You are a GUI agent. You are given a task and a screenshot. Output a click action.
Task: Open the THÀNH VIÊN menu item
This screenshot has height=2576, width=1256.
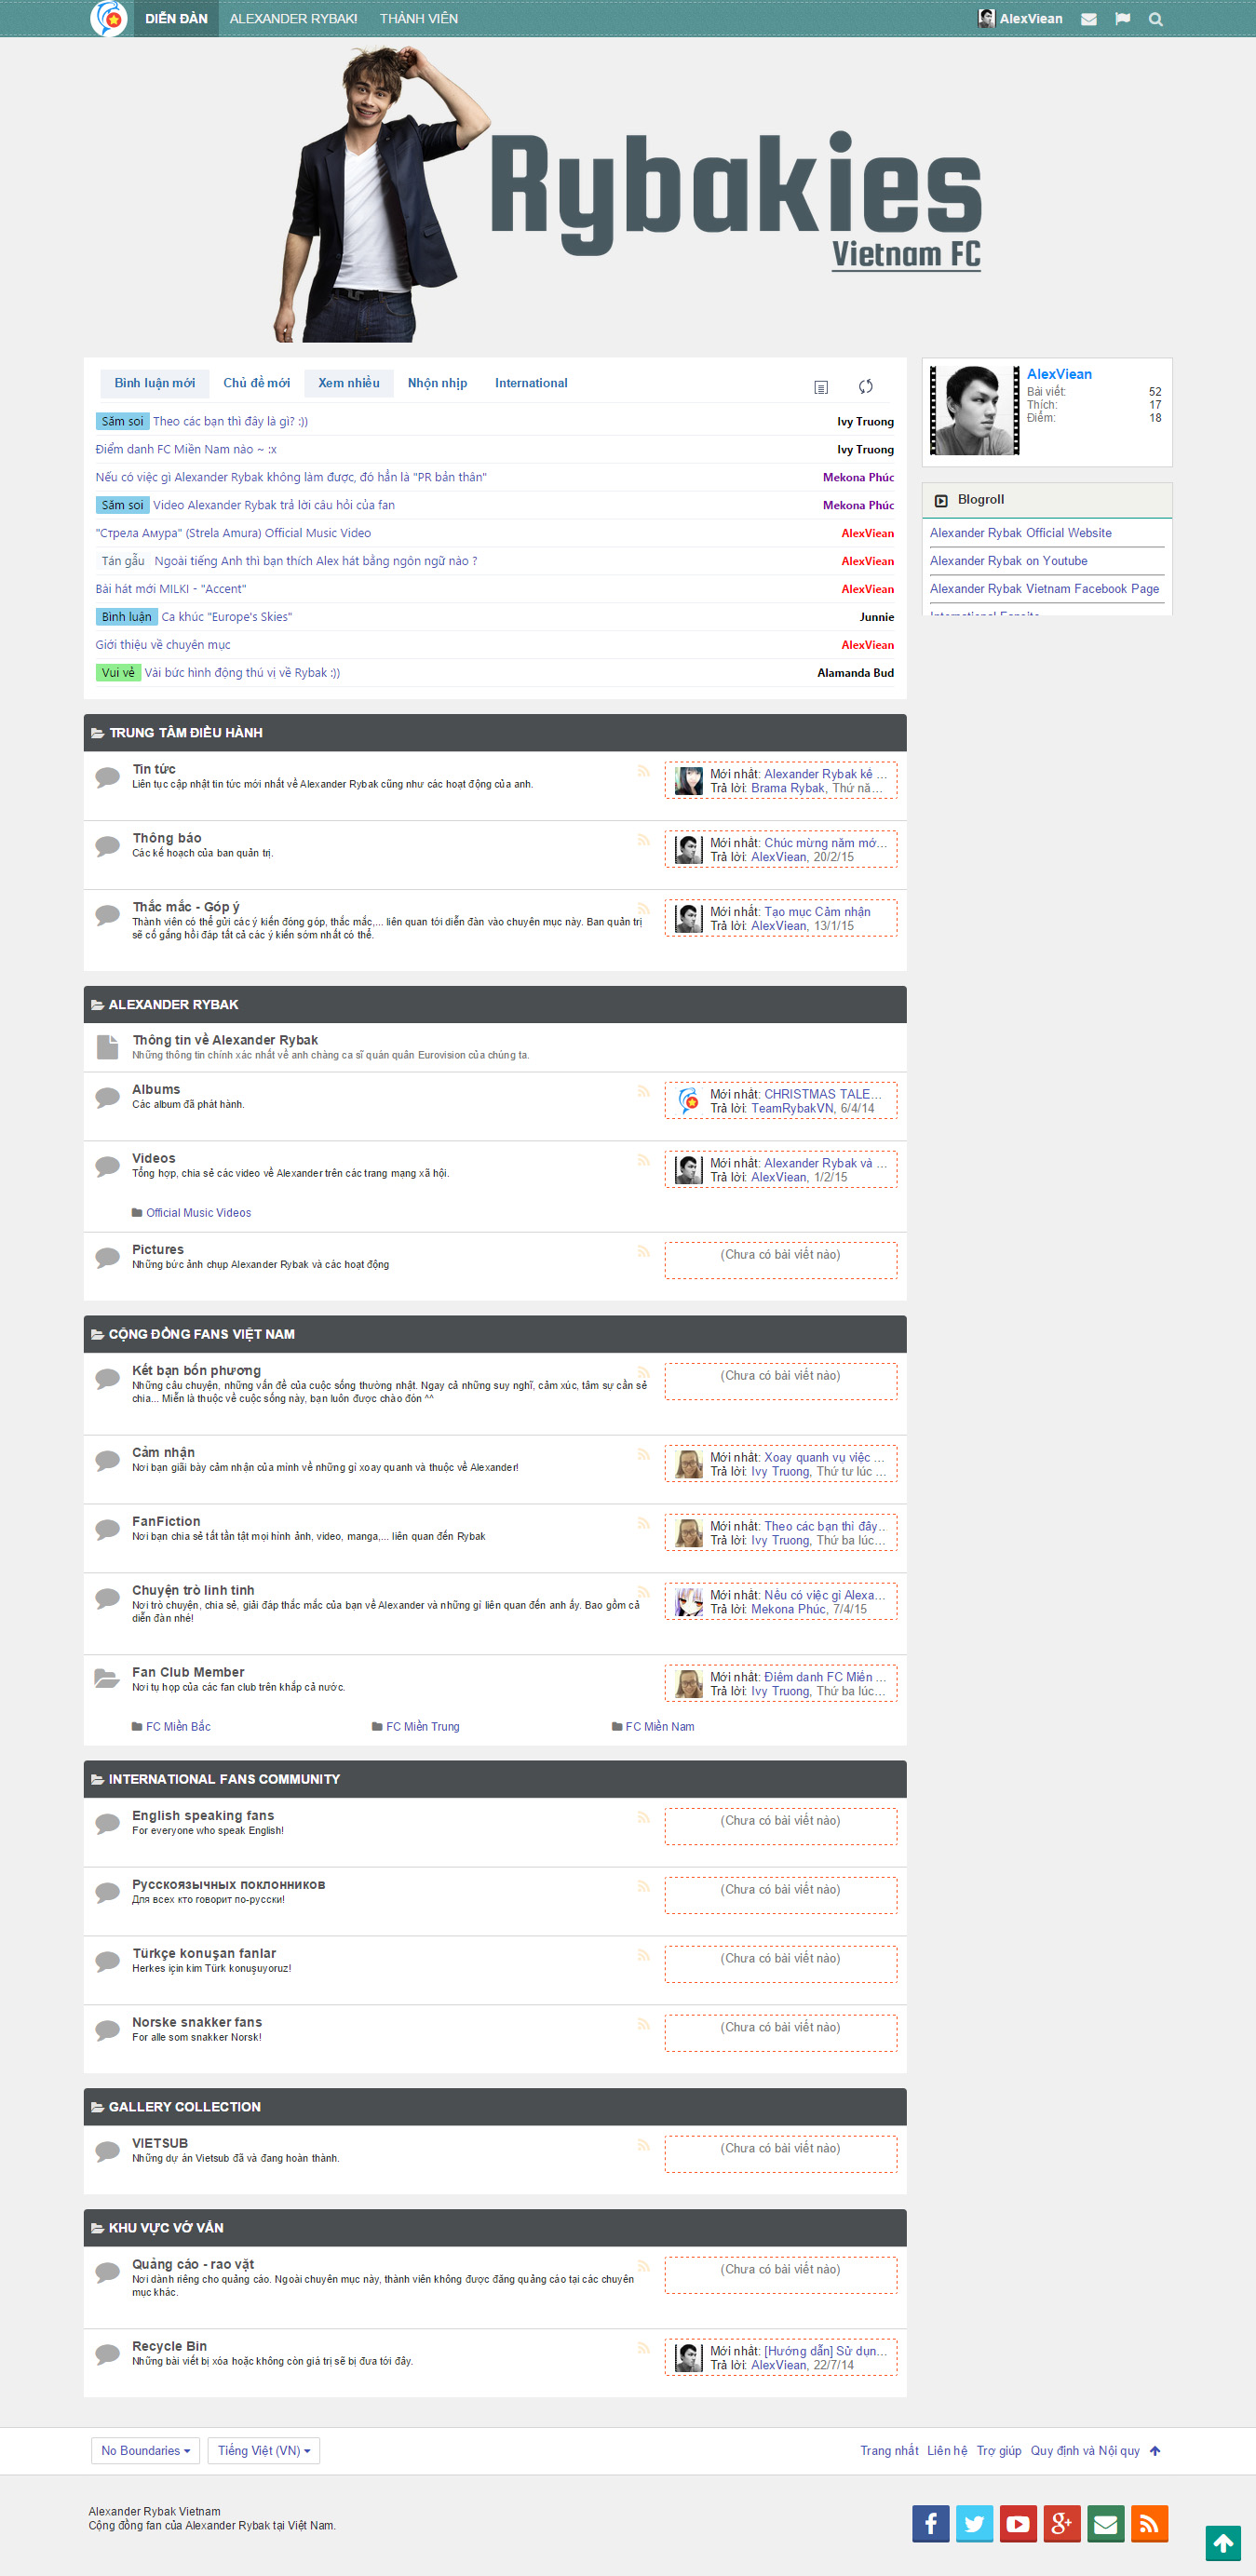click(x=419, y=19)
